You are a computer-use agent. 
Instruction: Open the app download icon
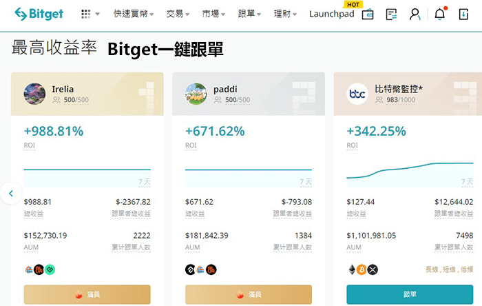pyautogui.click(x=463, y=14)
